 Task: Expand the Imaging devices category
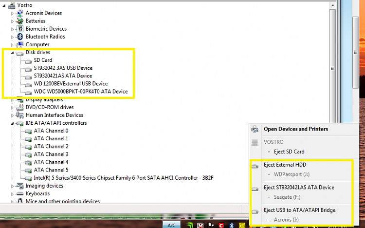click(x=12, y=186)
